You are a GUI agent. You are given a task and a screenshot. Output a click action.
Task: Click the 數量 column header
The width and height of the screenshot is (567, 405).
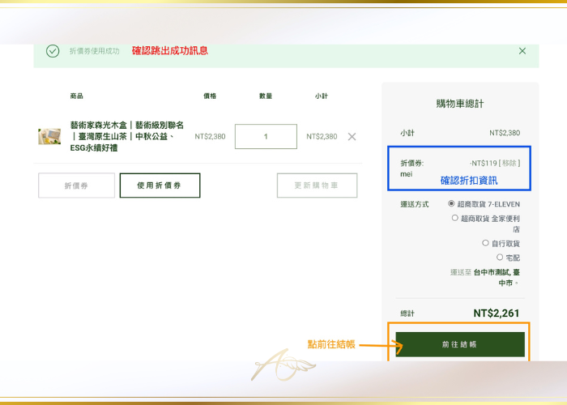[266, 96]
